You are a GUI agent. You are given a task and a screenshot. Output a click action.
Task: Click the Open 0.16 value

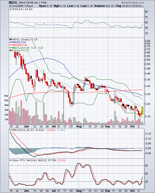(45, 6)
